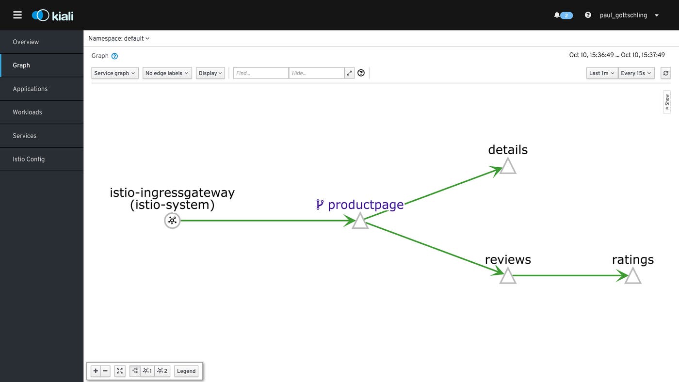
Task: Open Istio Config in the sidebar
Action: [29, 159]
